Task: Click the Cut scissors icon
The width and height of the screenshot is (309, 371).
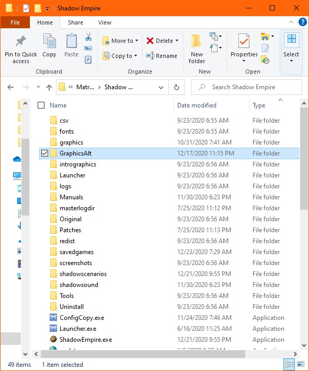Action: coord(88,37)
